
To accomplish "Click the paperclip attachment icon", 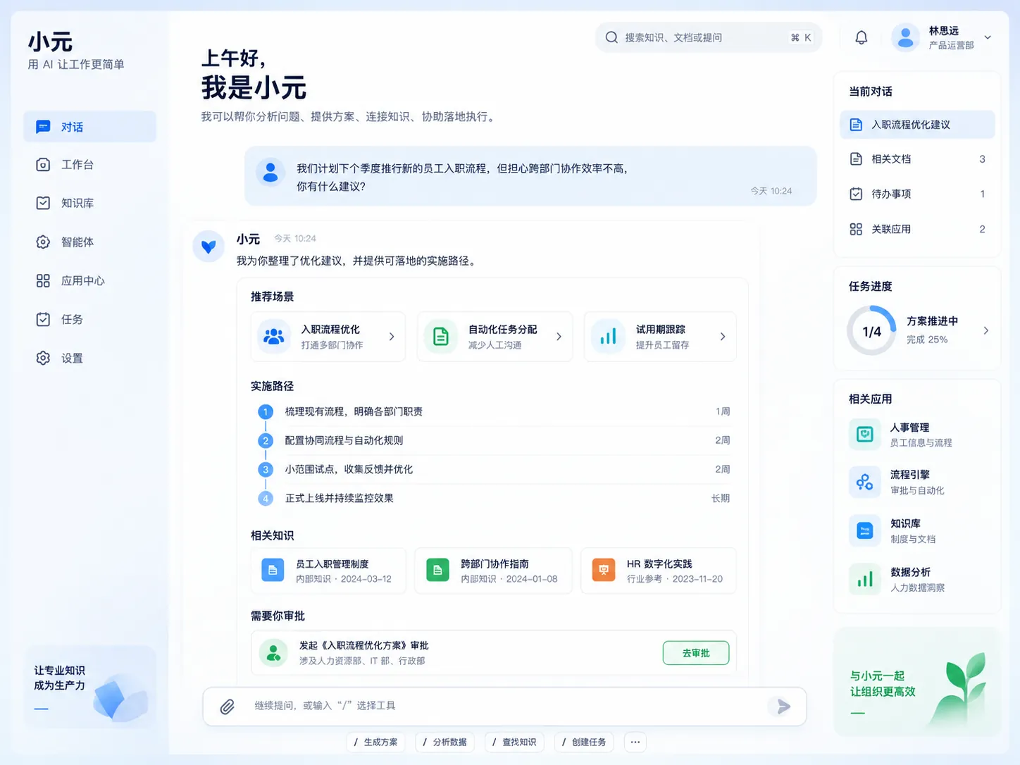I will pos(227,707).
